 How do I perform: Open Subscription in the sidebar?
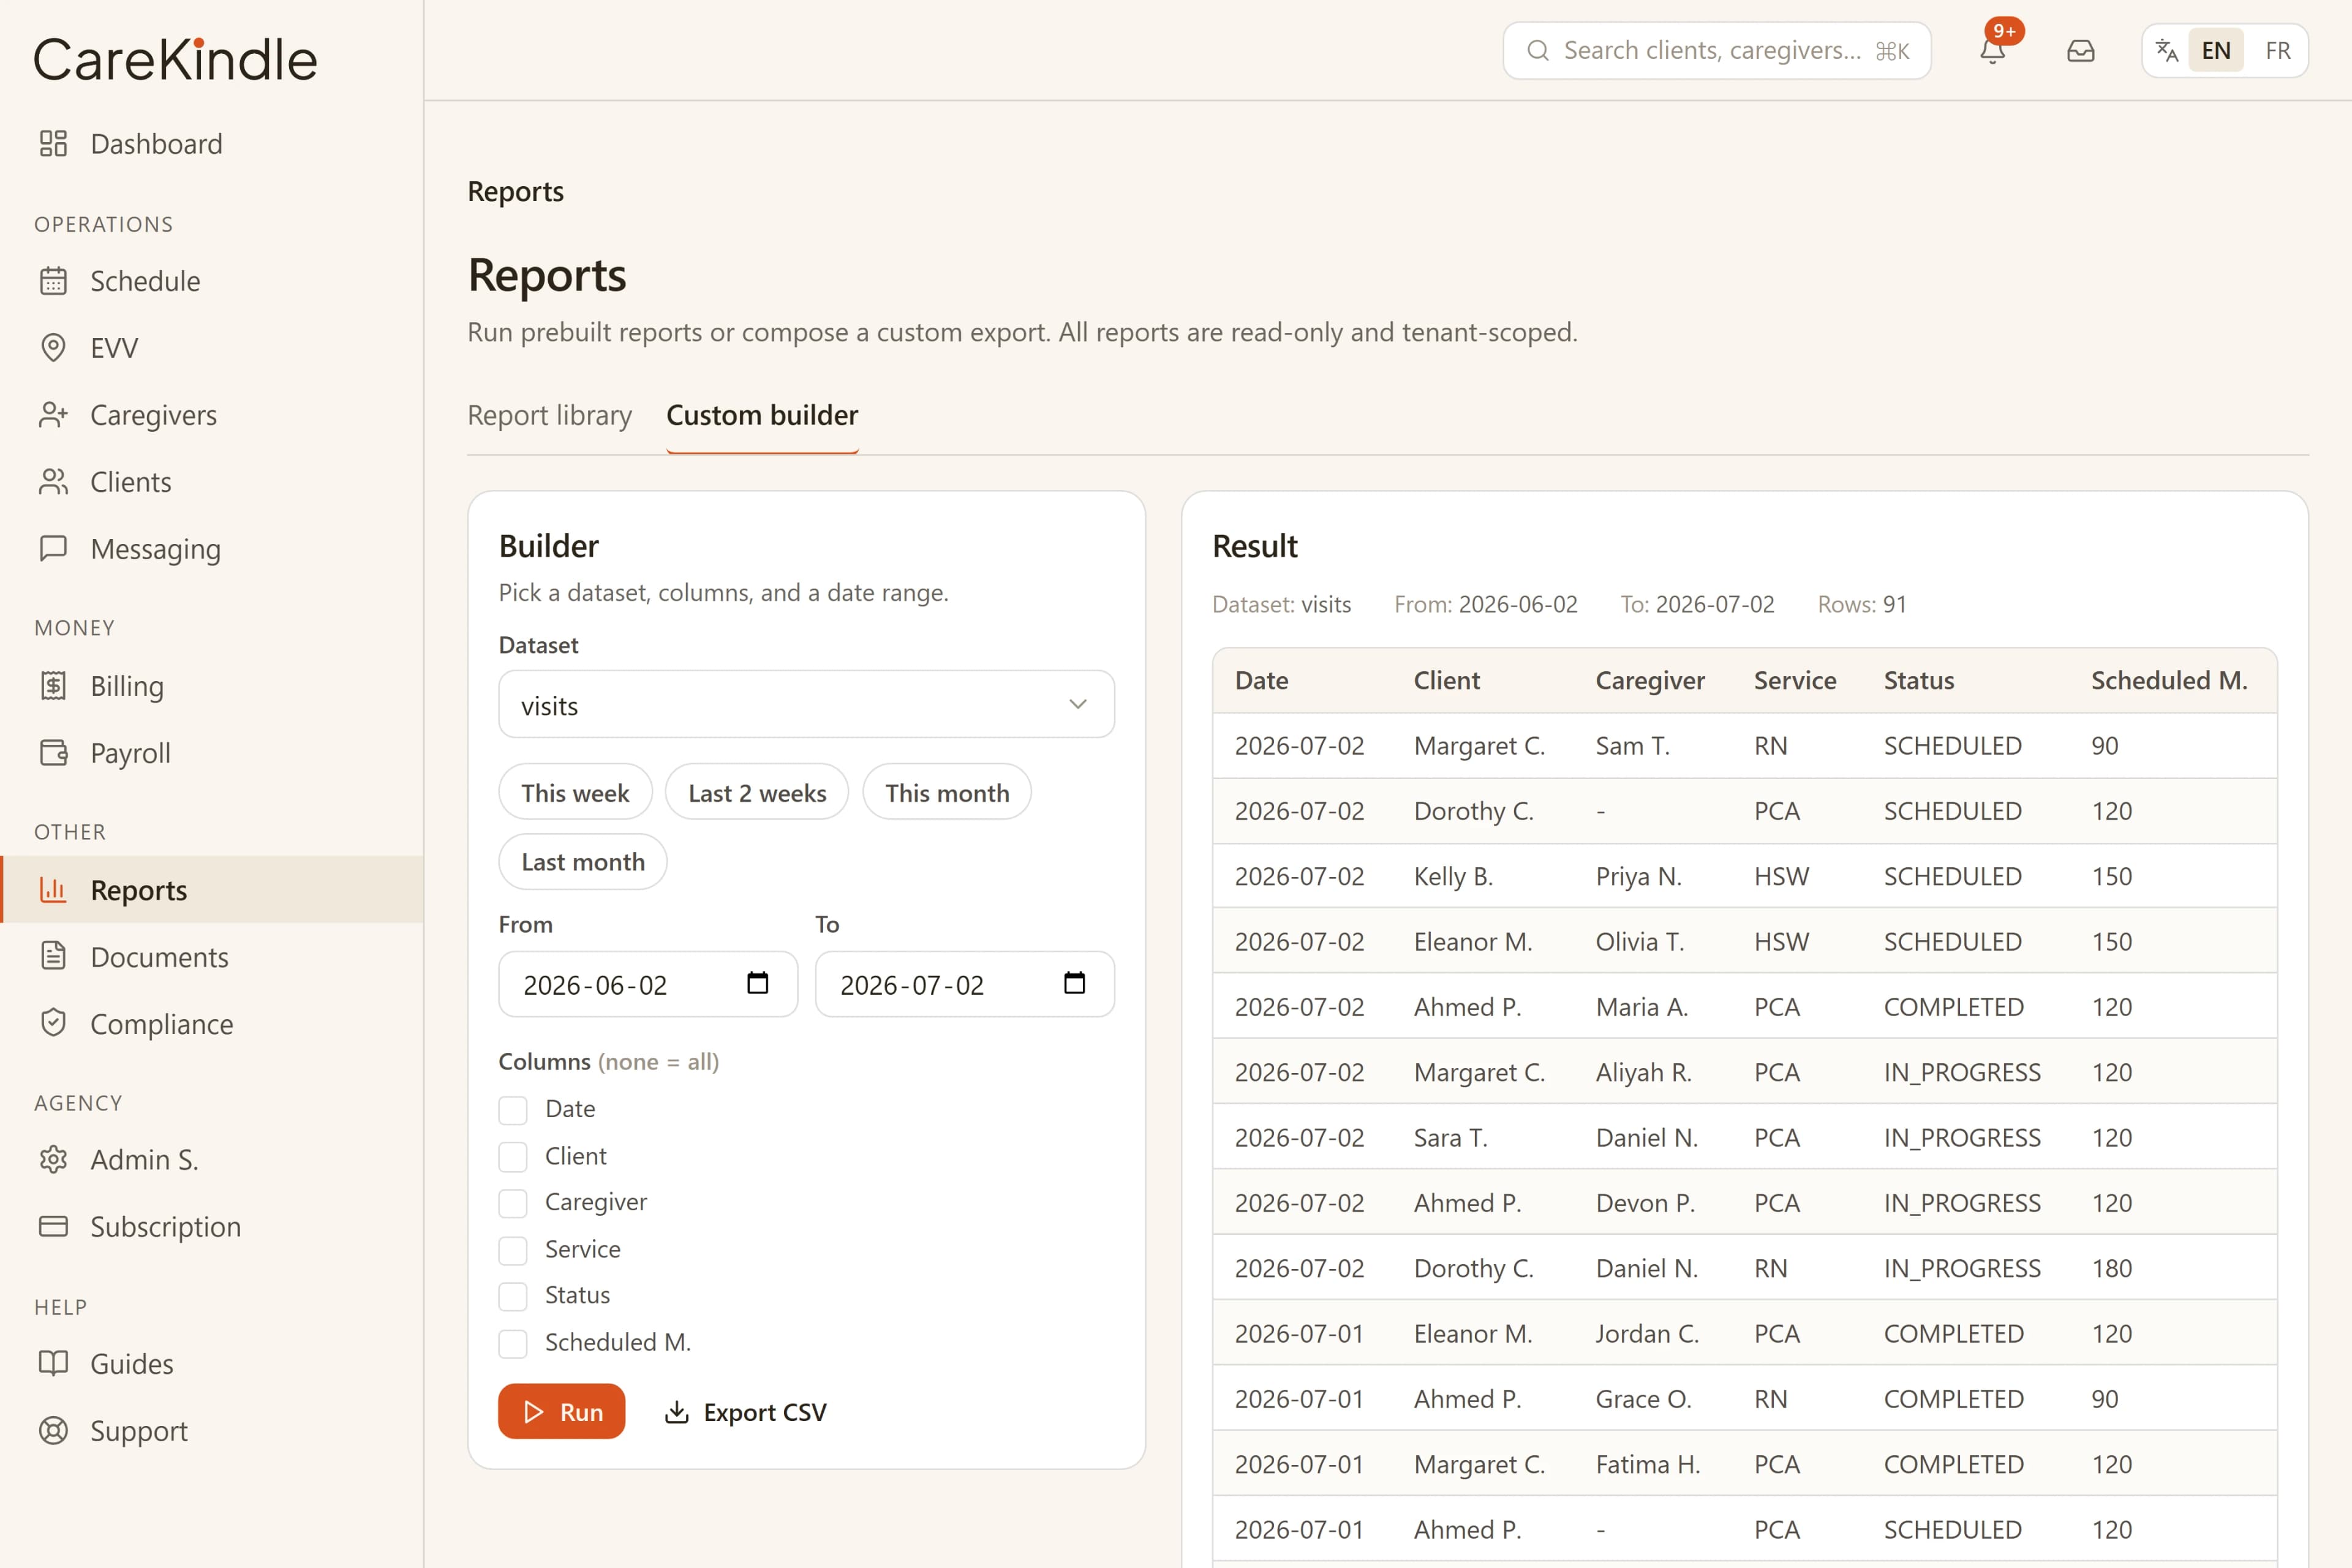tap(212, 1226)
